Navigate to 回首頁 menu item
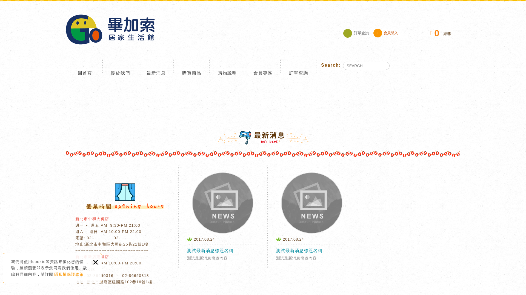The height and width of the screenshot is (295, 526). click(x=85, y=73)
